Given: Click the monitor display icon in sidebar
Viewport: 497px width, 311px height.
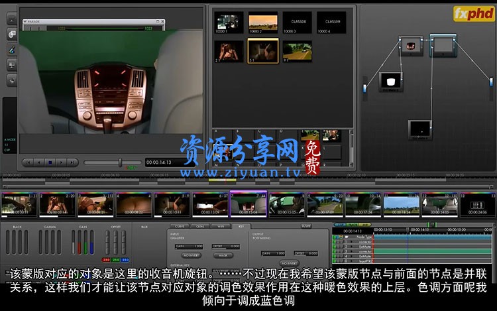Looking at the screenshot, I should point(12,65).
